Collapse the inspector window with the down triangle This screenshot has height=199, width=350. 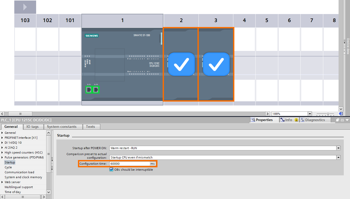click(x=347, y=120)
